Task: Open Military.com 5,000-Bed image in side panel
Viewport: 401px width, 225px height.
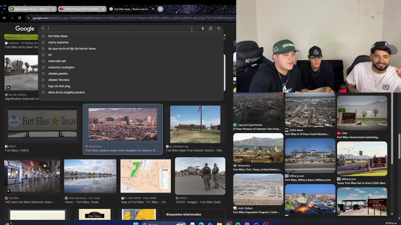Action: pyautogui.click(x=362, y=159)
